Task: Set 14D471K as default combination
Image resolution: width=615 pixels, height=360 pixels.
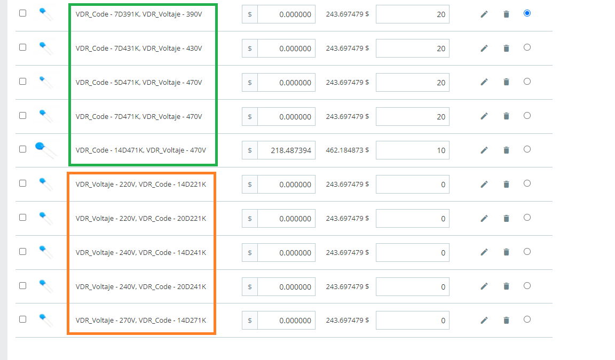Action: [527, 149]
